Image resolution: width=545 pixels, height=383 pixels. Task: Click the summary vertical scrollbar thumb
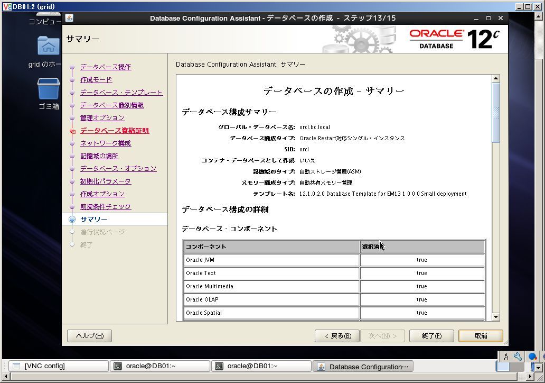496,113
